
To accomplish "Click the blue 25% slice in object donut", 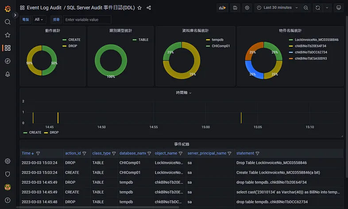I will (251, 71).
